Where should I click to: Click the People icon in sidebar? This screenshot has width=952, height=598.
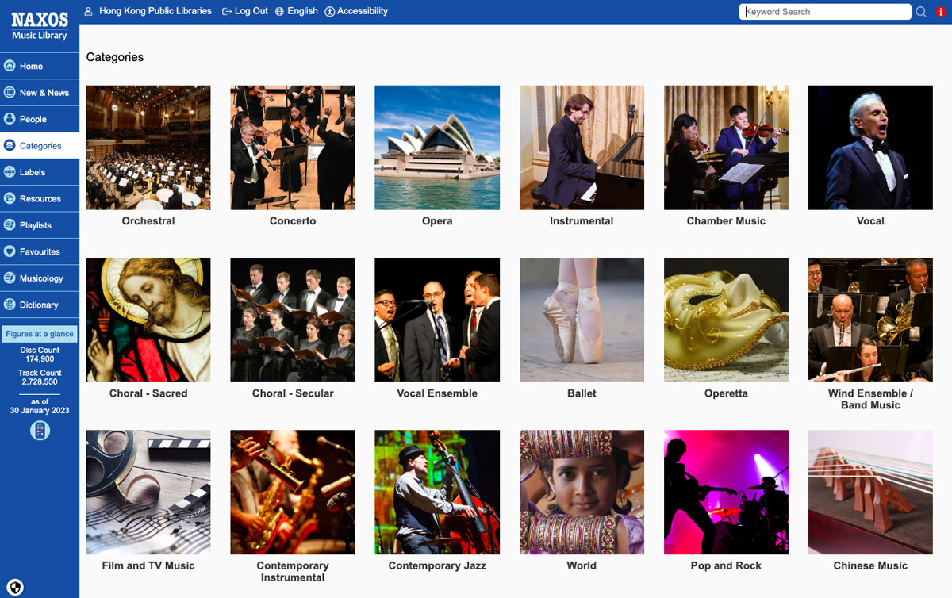point(10,119)
